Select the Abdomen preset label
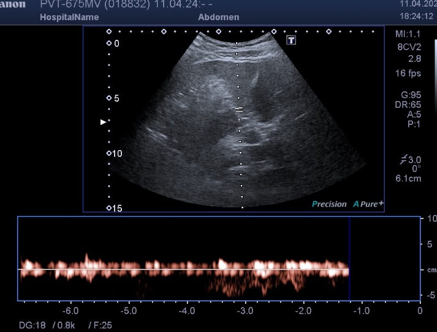Viewport: 437px width, 332px height. (219, 17)
